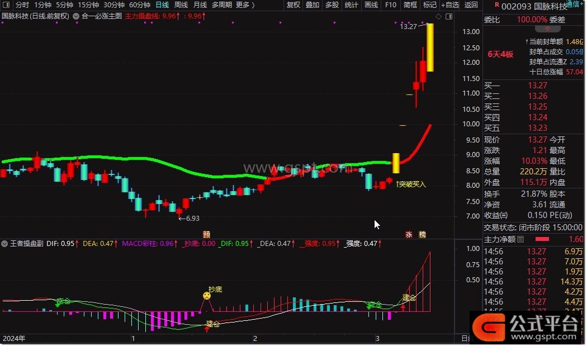The height and width of the screenshot is (346, 587).
Task: Click the diamond icon above the price axis
Action: tap(438, 16)
